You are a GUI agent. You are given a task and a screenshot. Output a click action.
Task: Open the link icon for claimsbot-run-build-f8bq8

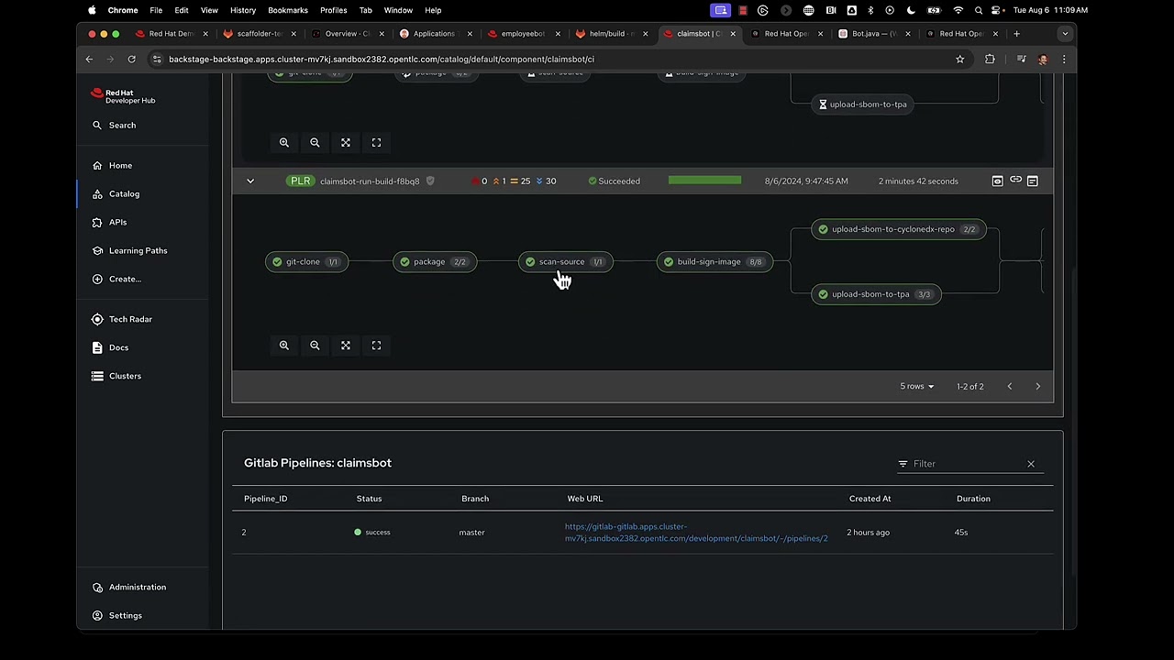click(1015, 181)
